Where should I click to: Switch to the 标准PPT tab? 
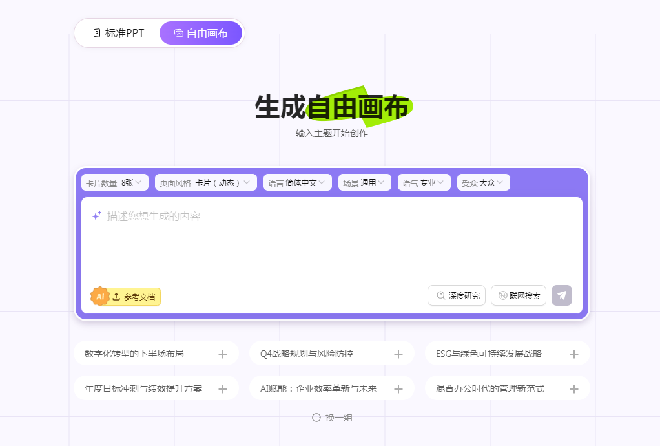click(118, 33)
